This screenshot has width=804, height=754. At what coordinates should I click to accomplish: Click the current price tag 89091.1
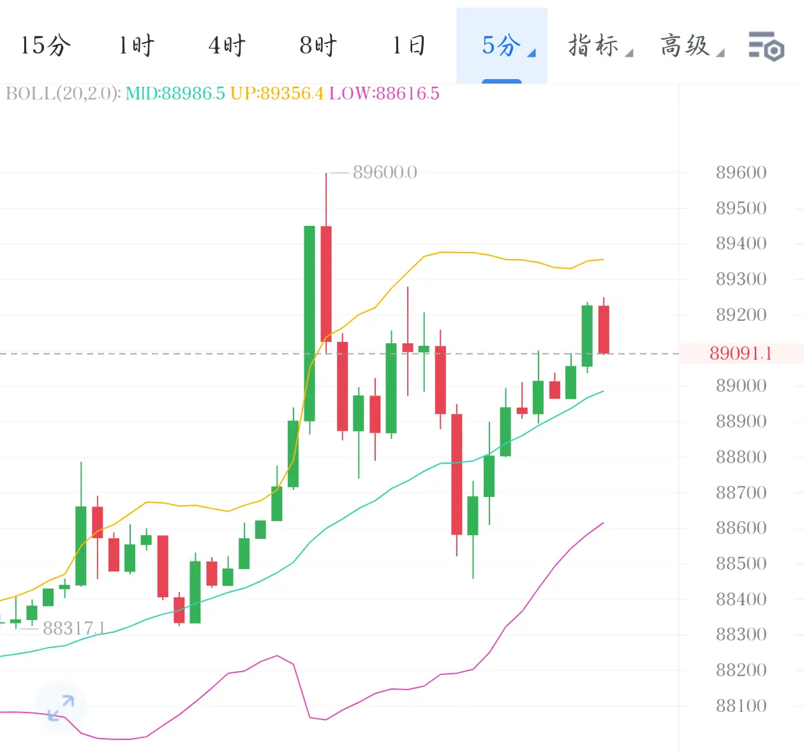point(741,353)
